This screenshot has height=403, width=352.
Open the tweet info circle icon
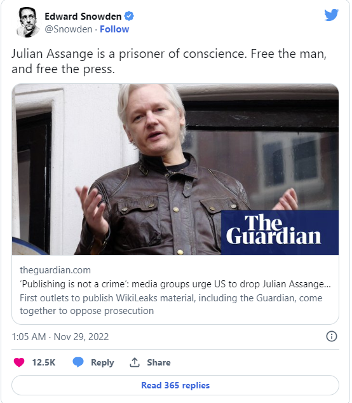pos(332,336)
